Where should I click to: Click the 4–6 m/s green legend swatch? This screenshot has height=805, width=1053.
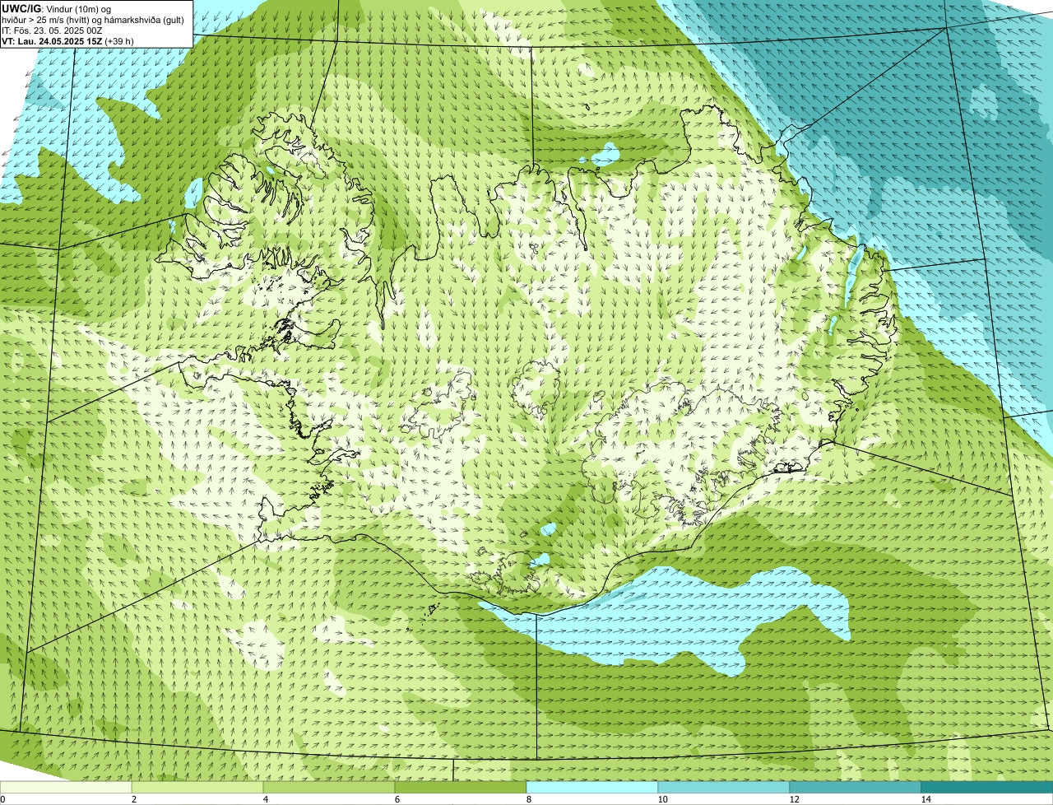pos(329,788)
